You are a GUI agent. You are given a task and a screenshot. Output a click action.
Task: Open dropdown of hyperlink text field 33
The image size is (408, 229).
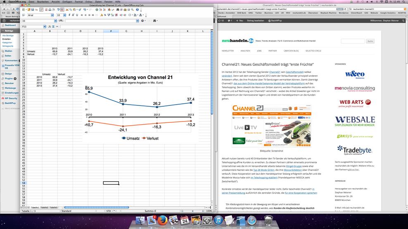point(55,21)
